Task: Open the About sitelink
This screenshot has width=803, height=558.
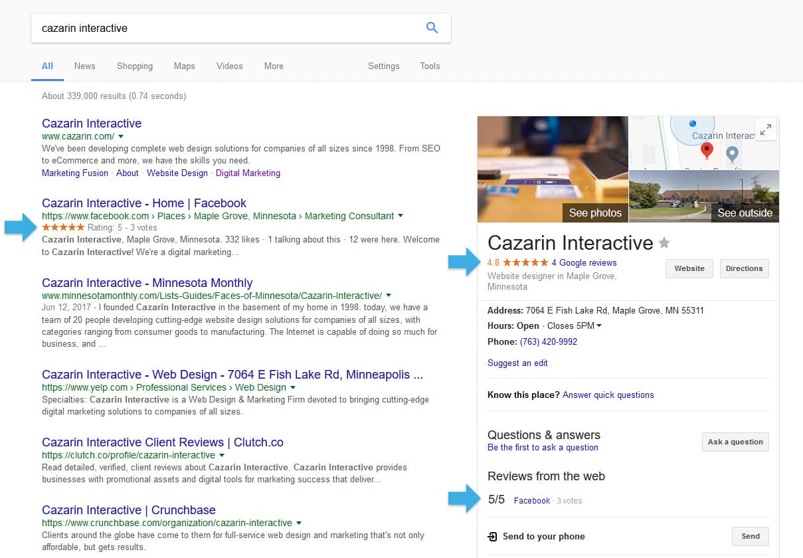Action: coord(128,173)
